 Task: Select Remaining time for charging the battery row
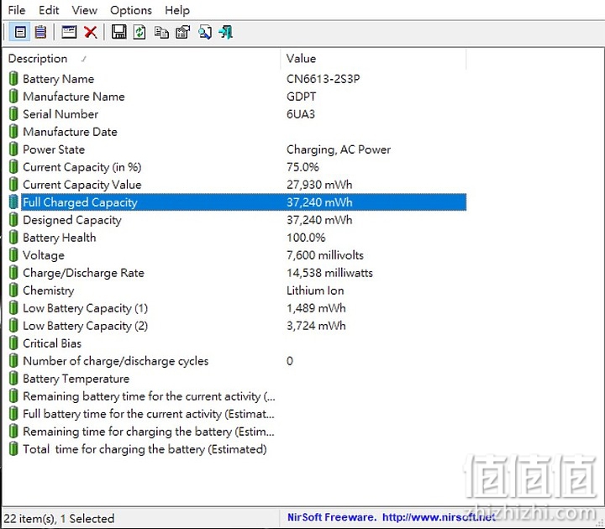(x=238, y=432)
